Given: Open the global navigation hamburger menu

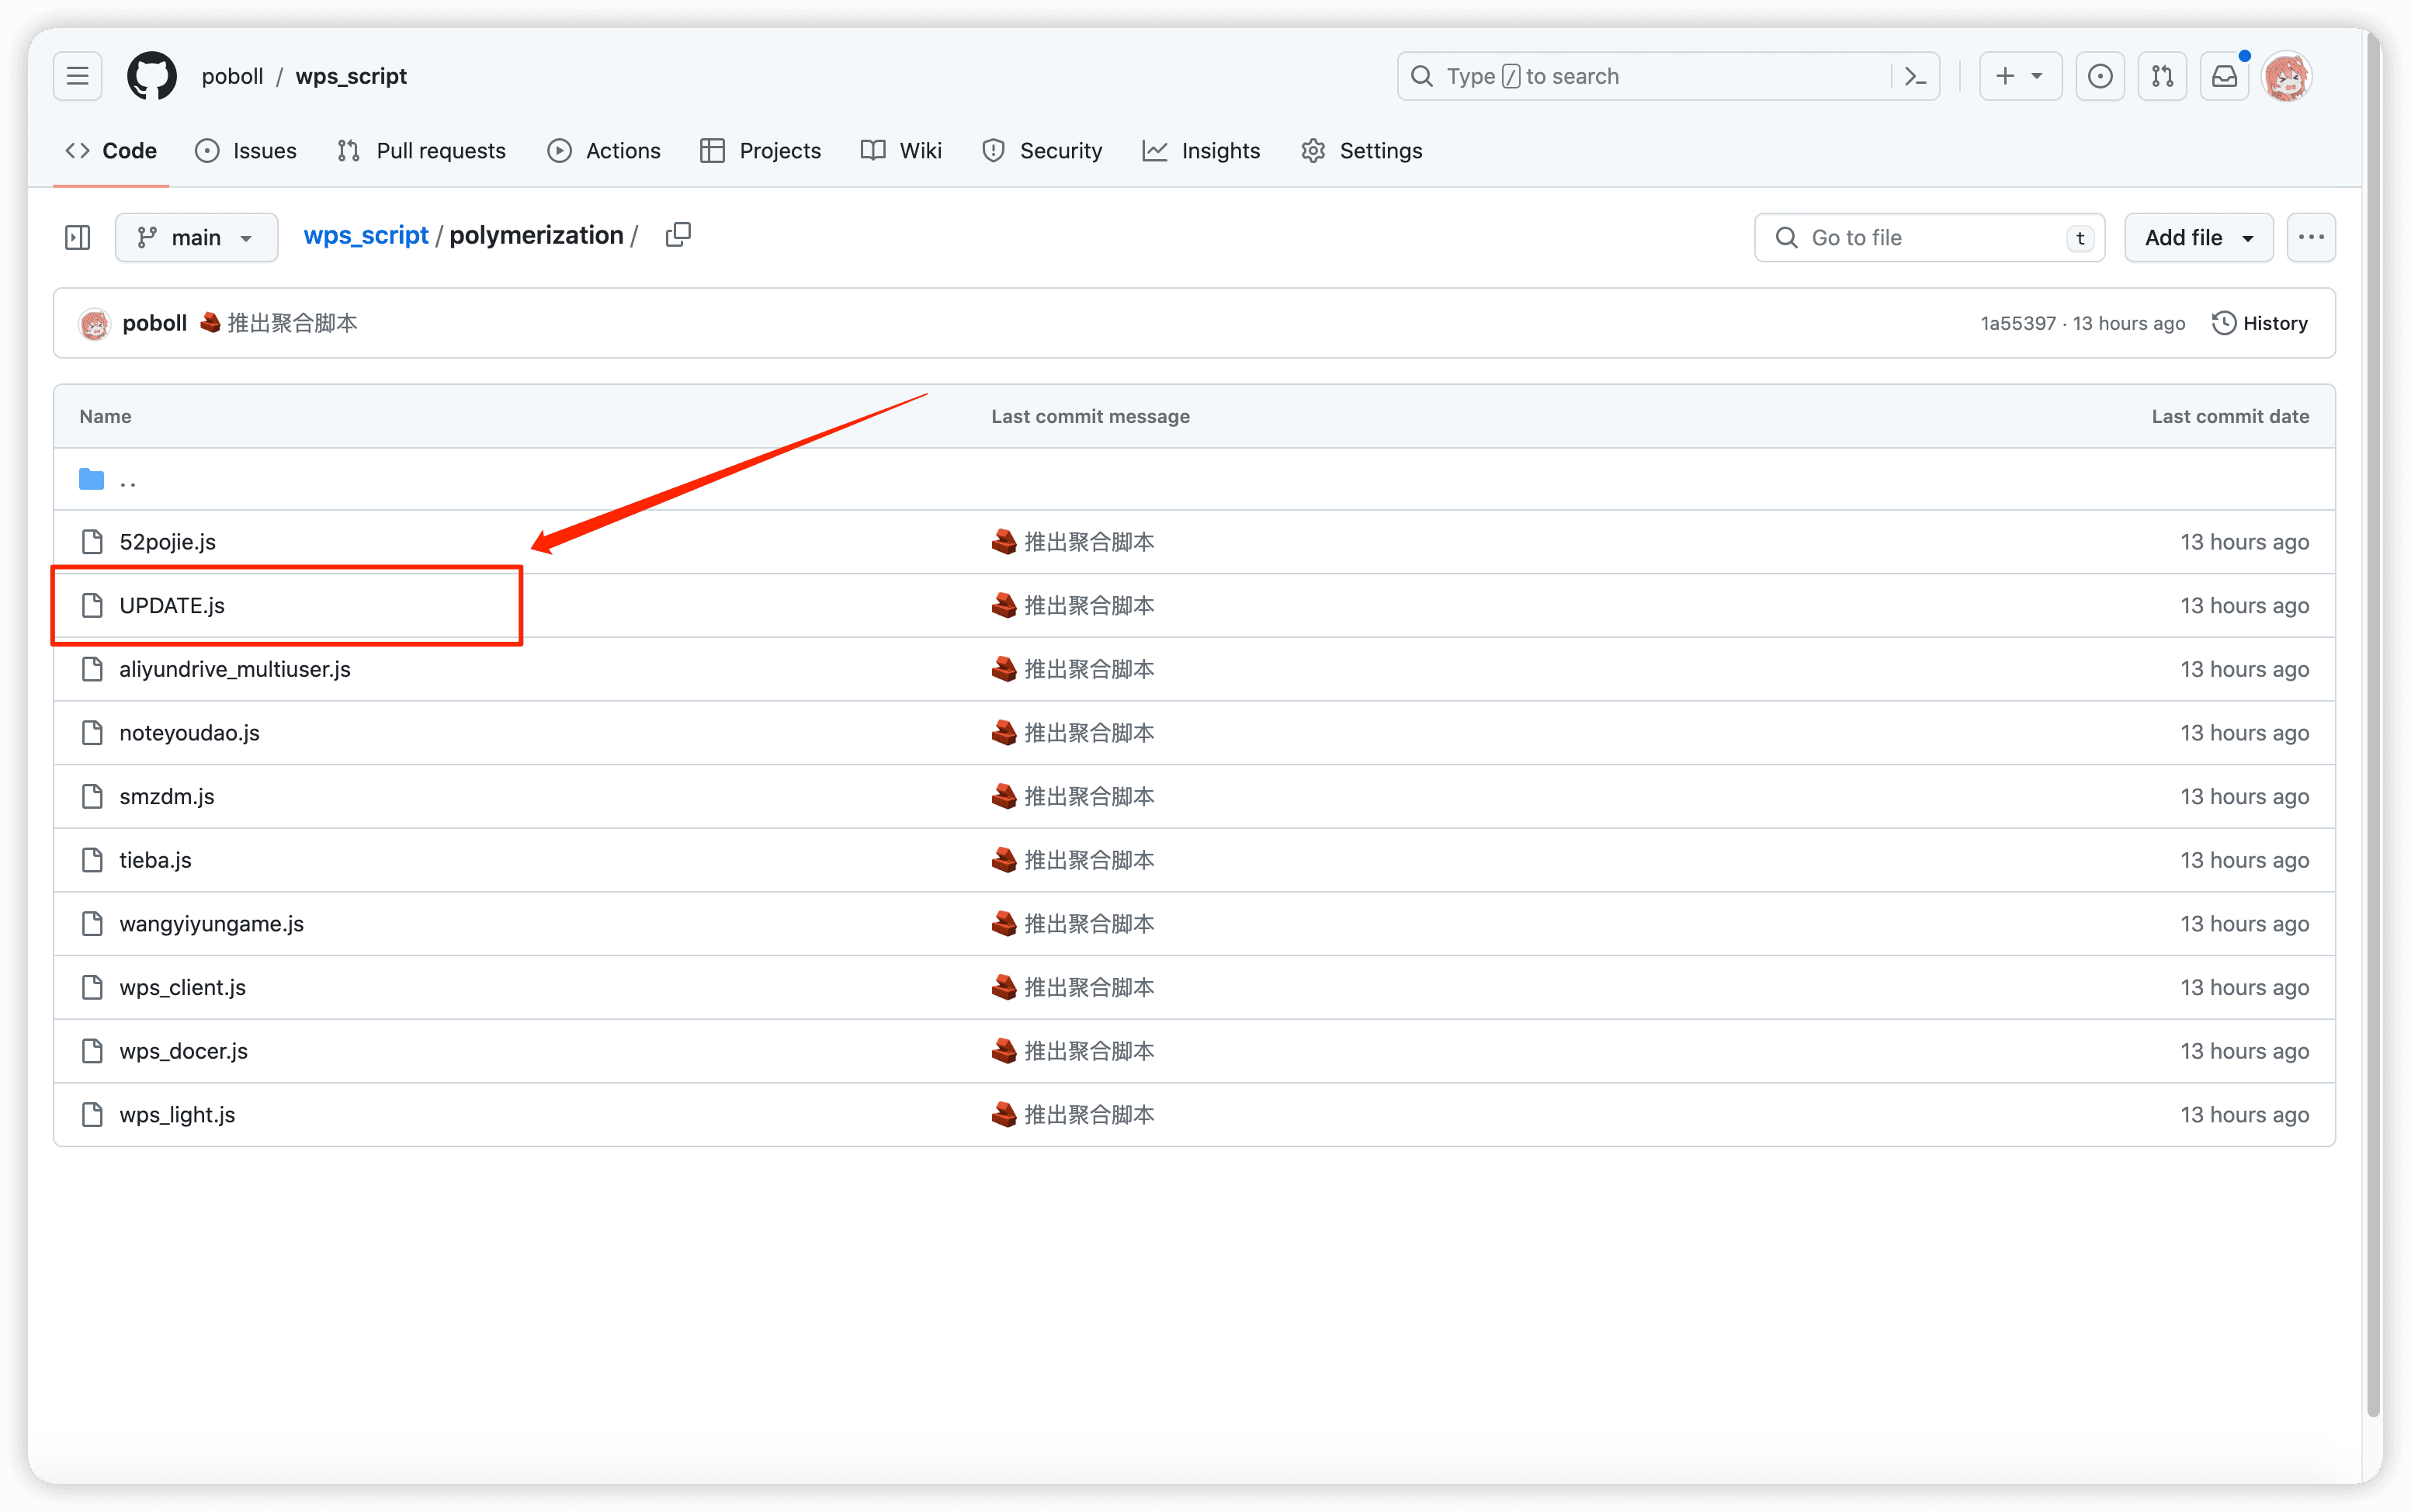Looking at the screenshot, I should pos(77,75).
